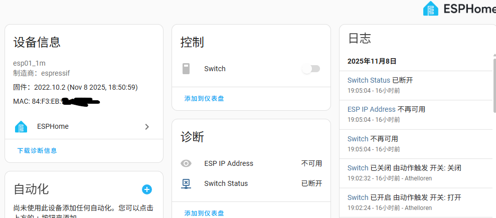Click the Switch entity device icon
496x218 pixels.
[x=186, y=69]
